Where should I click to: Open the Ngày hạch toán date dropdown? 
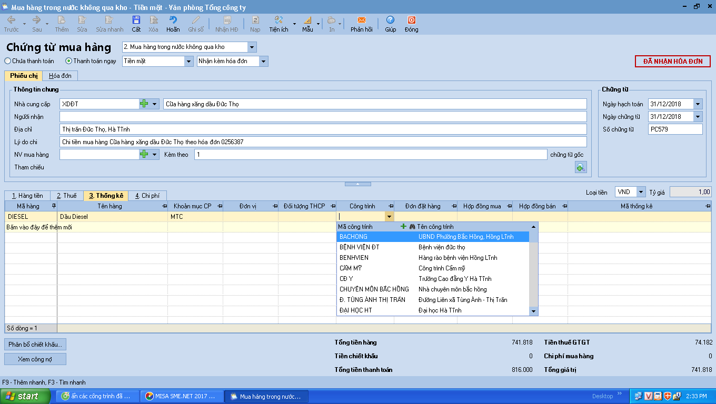tap(698, 104)
